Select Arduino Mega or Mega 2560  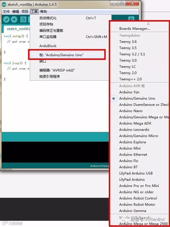click(140, 224)
